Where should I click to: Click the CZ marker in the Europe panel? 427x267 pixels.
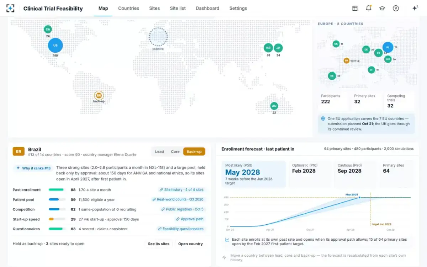click(379, 53)
